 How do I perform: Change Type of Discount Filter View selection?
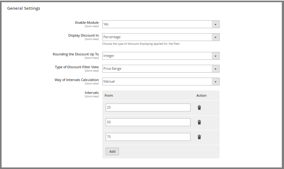(161, 69)
